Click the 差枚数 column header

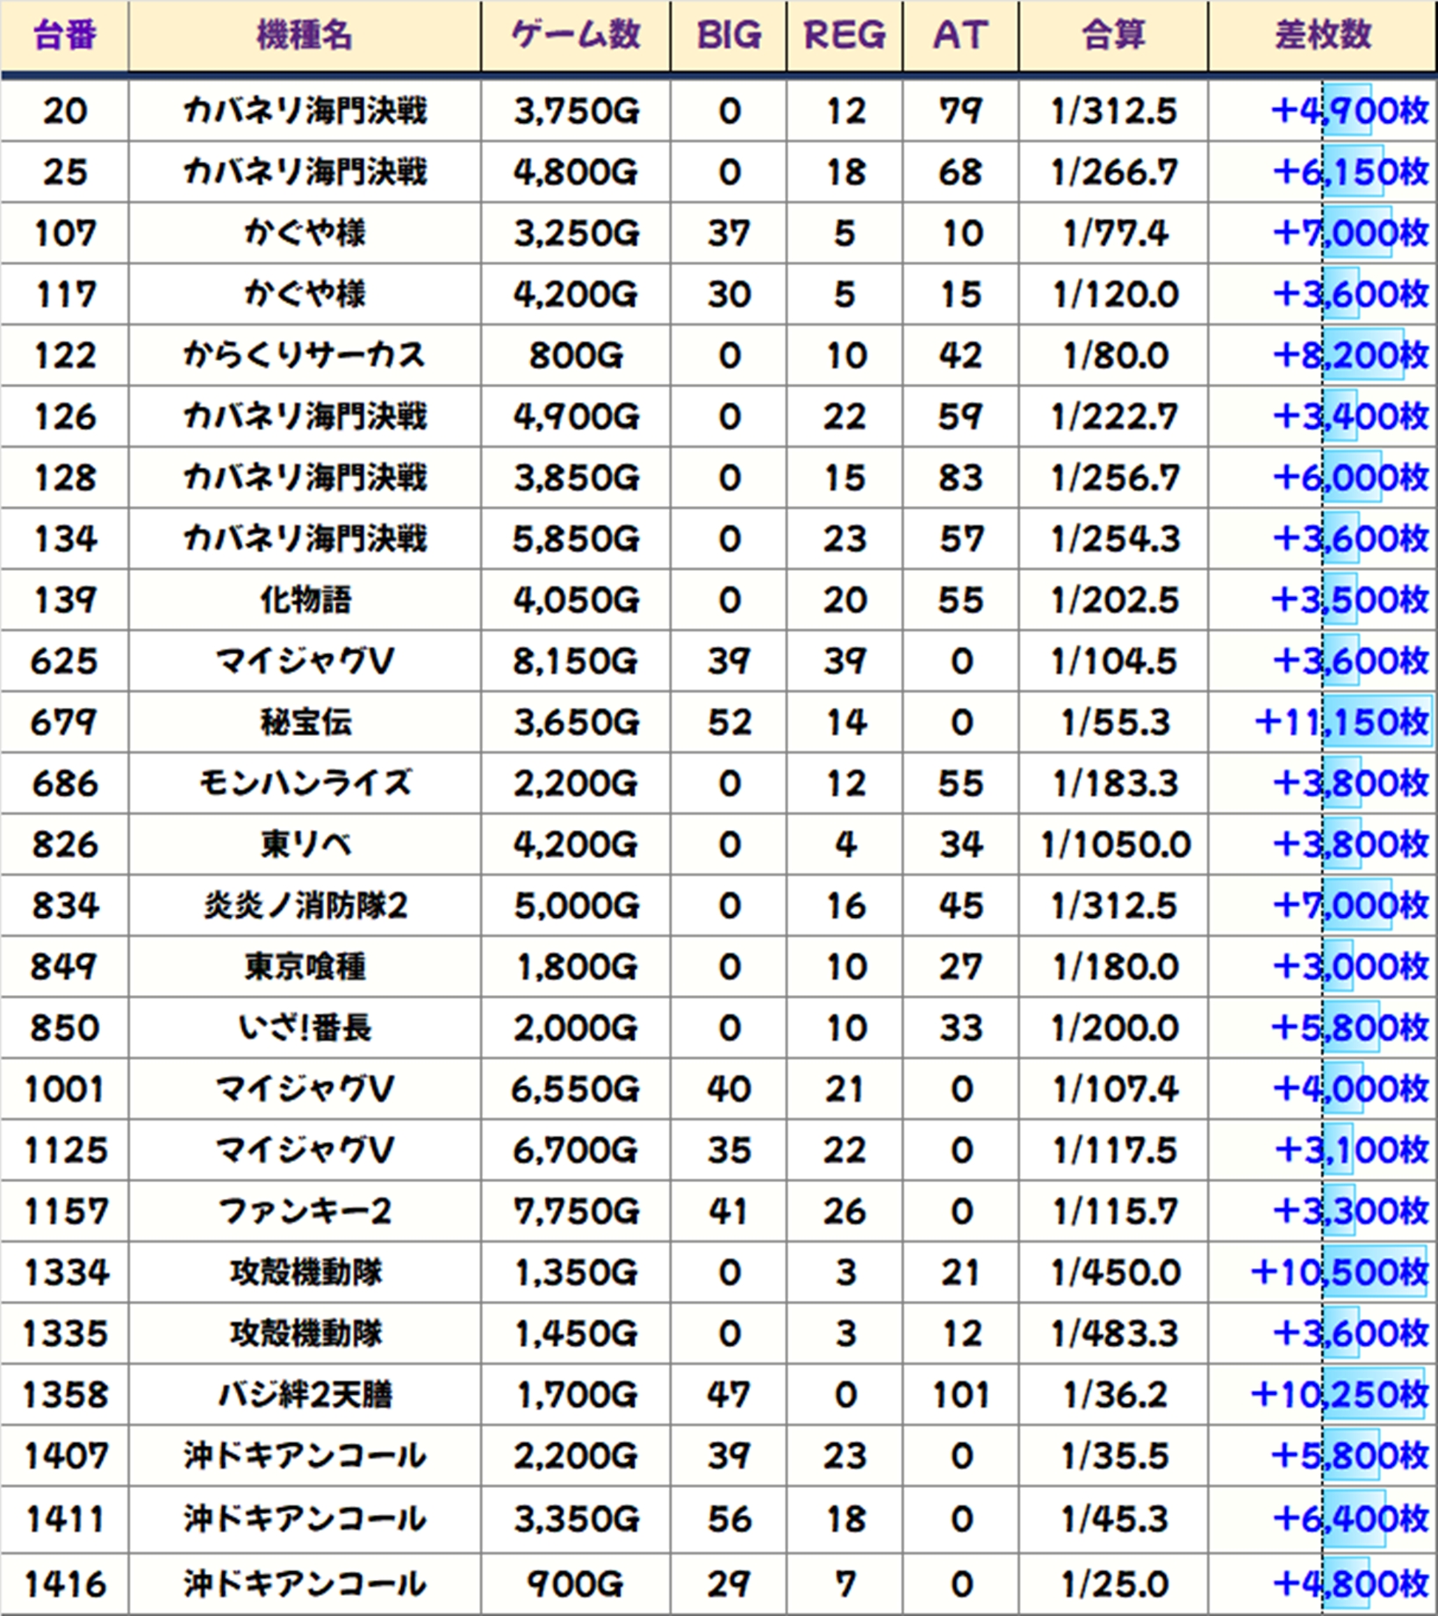[1322, 36]
